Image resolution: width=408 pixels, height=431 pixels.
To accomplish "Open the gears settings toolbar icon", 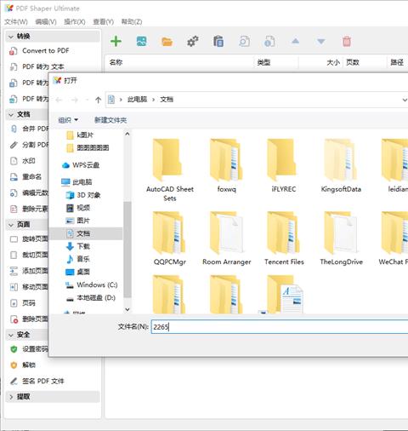I will point(193,42).
